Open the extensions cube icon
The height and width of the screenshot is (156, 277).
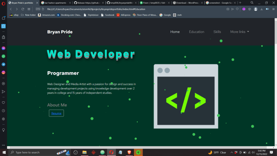pos(250,9)
